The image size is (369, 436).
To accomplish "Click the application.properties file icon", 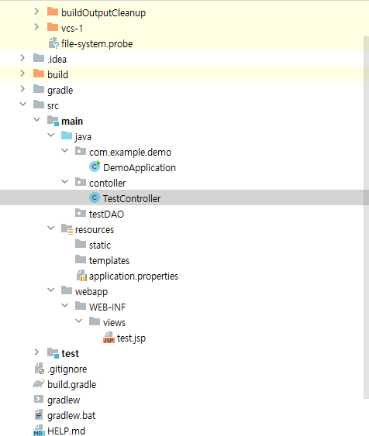I will click(x=81, y=276).
